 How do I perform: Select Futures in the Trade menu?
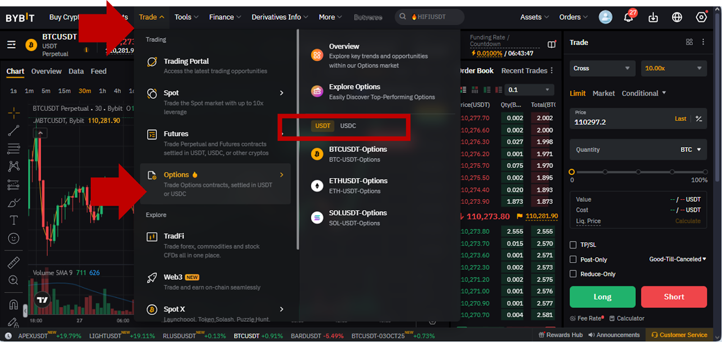pyautogui.click(x=215, y=143)
